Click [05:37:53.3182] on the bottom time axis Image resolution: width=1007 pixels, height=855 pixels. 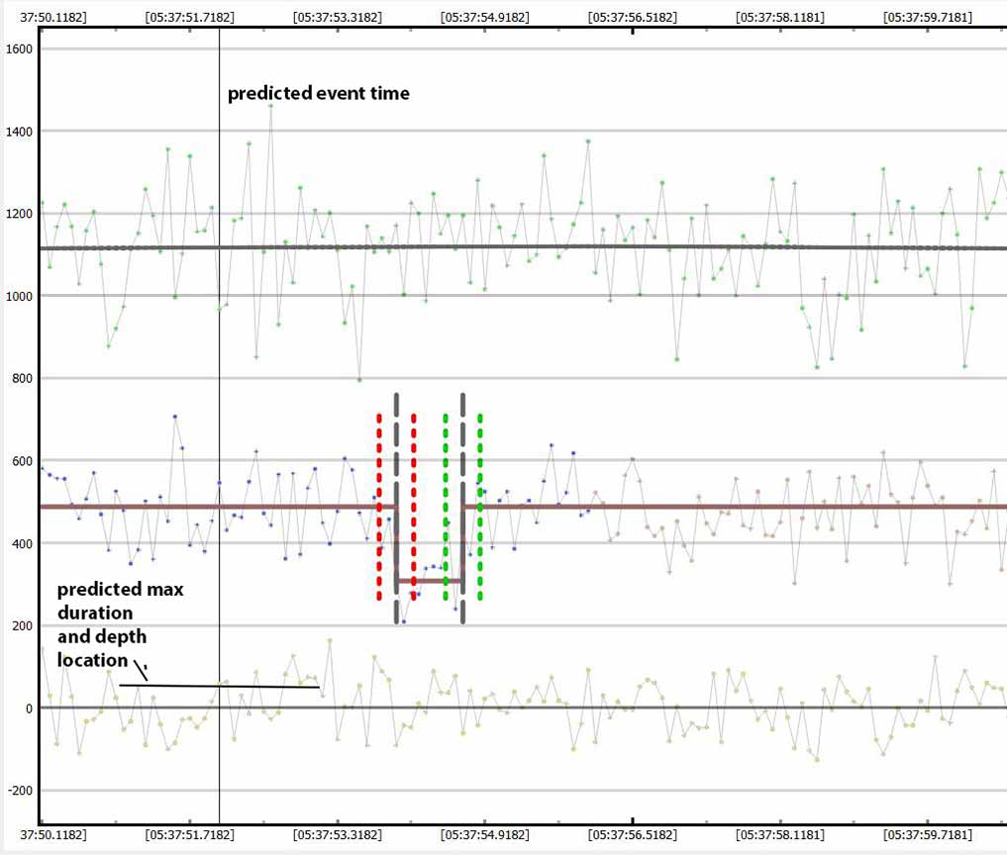click(338, 835)
